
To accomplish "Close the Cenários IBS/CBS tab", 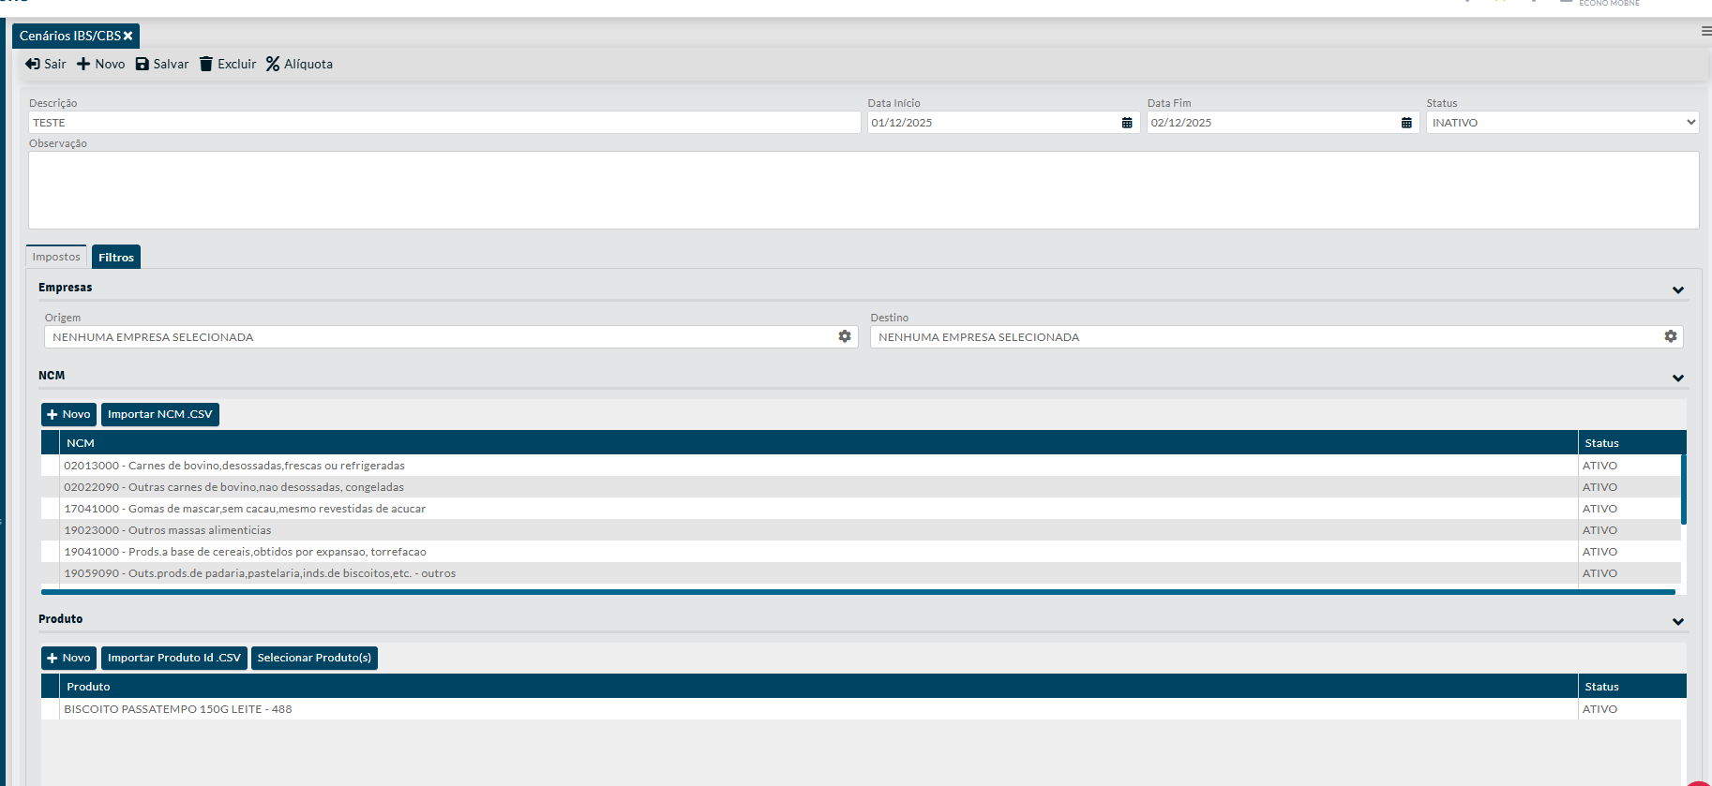I will click(x=128, y=36).
